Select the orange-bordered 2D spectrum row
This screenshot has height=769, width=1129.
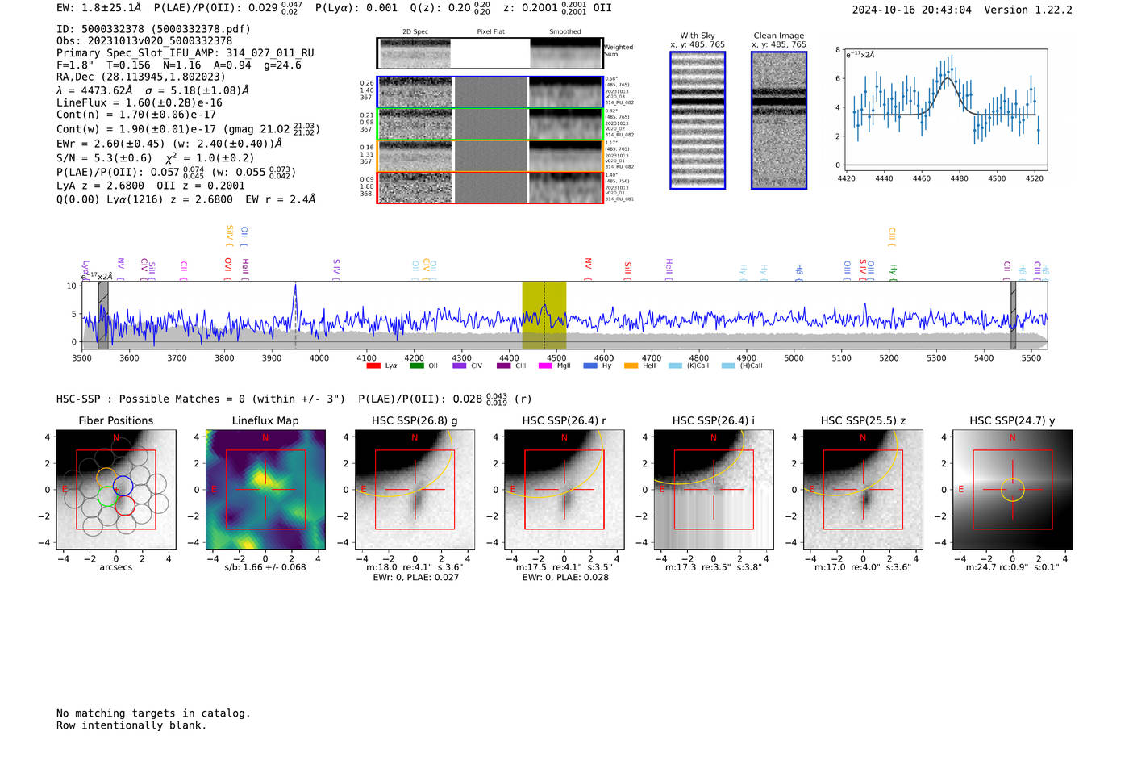coord(490,156)
